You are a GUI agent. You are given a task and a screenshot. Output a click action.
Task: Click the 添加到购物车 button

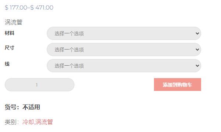(x=178, y=85)
